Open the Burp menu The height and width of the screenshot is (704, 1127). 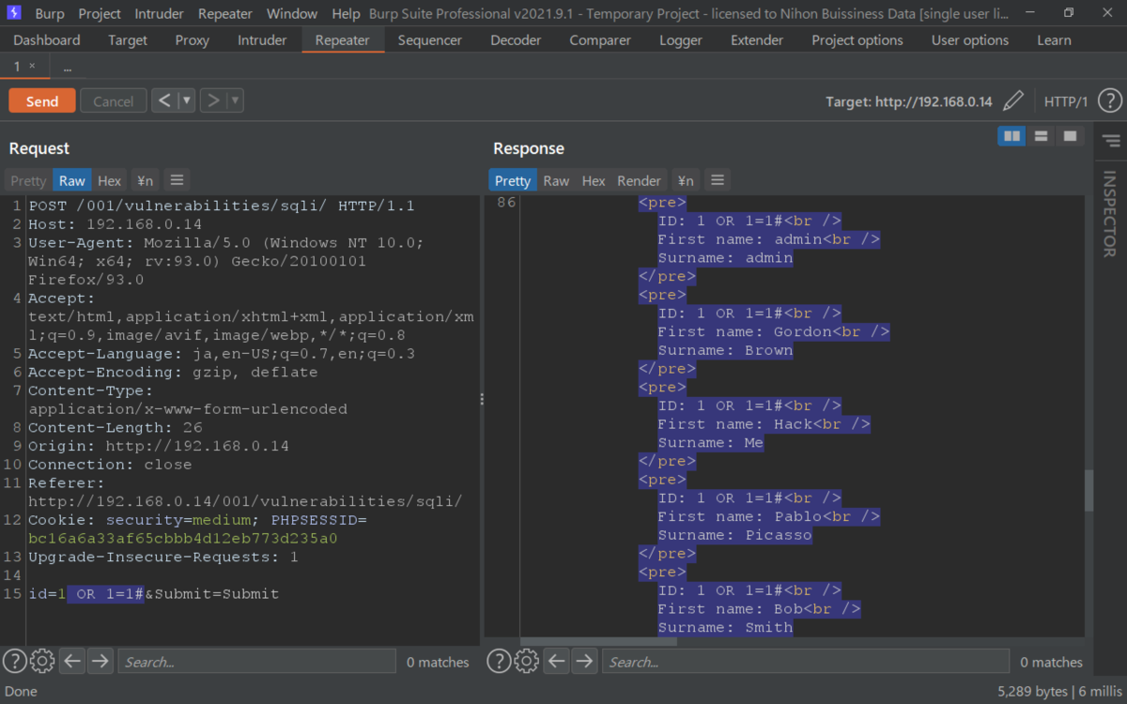click(50, 13)
